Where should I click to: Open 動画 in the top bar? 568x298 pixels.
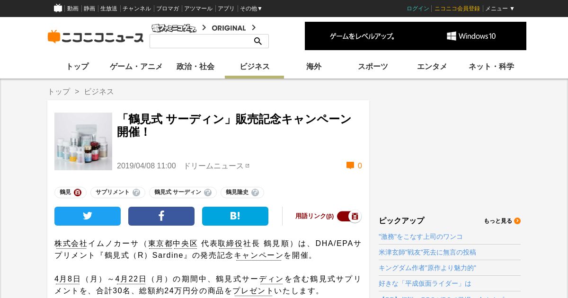pos(73,9)
